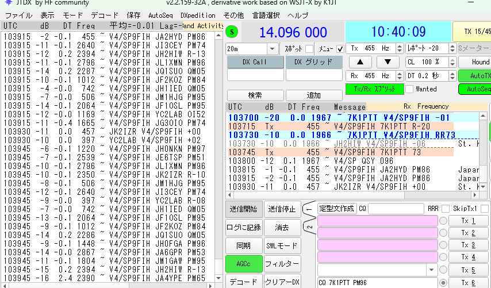491x288 pixels.
Task: Click the 消去 button
Action: pos(282,228)
